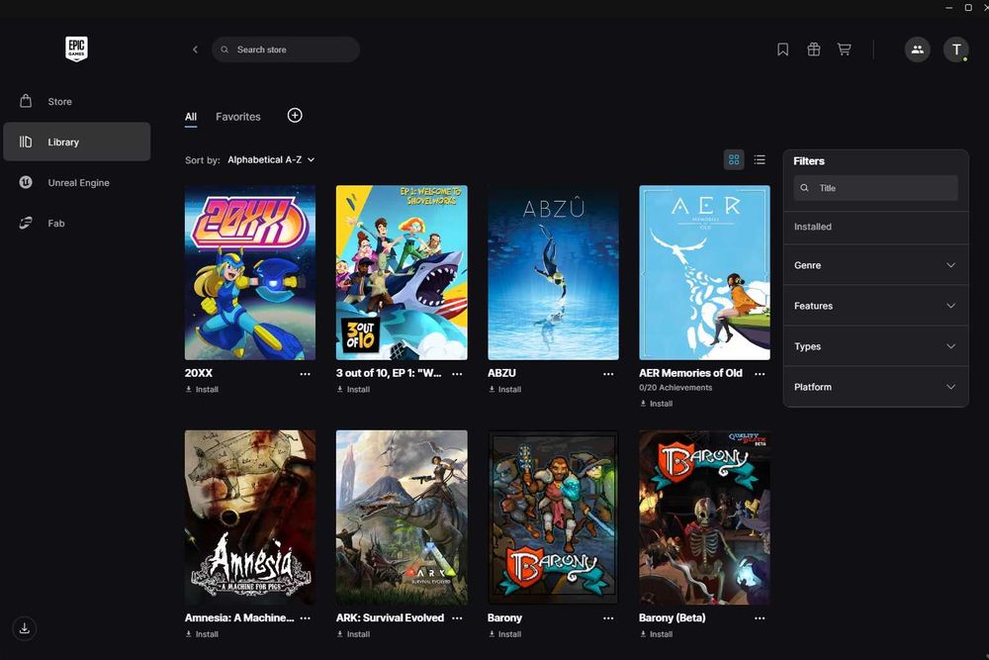The width and height of the screenshot is (989, 660).
Task: Open the Amnesia cover art
Action: point(250,518)
